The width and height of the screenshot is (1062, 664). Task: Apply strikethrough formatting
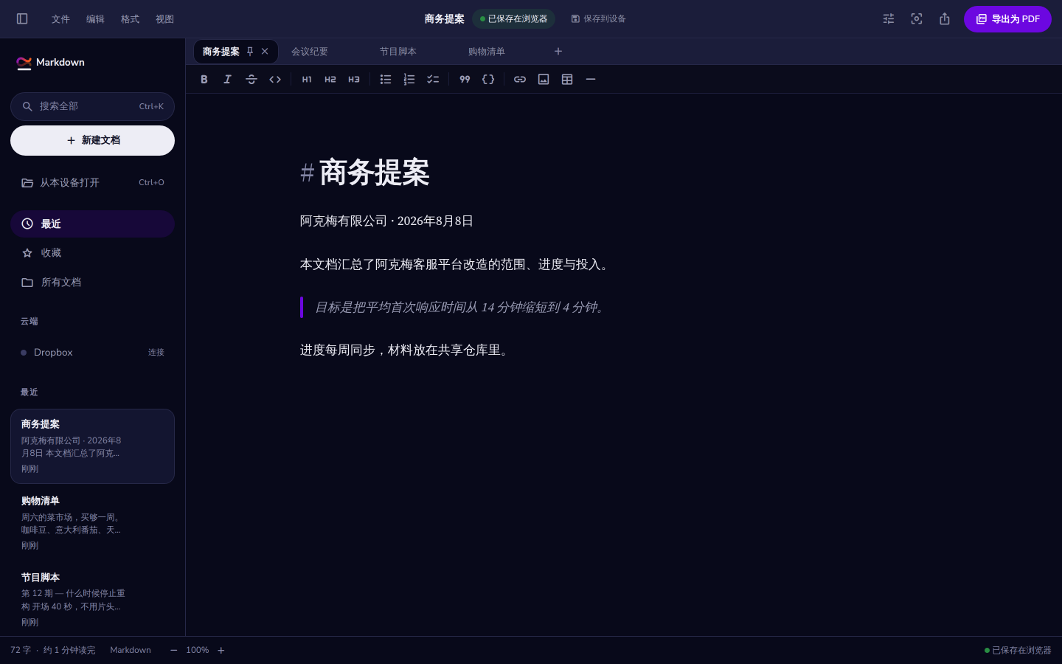[251, 79]
